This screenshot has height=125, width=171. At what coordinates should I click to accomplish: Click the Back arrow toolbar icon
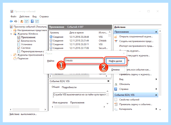11,21
